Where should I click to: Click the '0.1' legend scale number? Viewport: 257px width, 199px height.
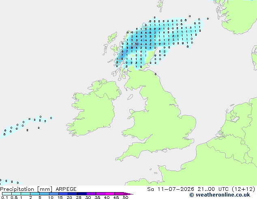[4, 197]
